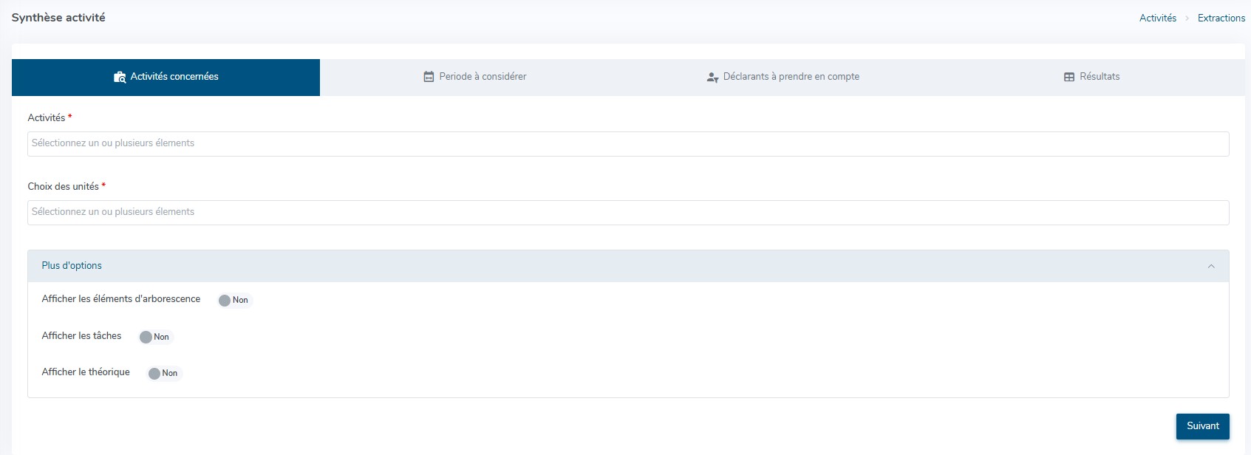1251x455 pixels.
Task: Click the table grid icon beside Résultats
Action: (x=1068, y=77)
